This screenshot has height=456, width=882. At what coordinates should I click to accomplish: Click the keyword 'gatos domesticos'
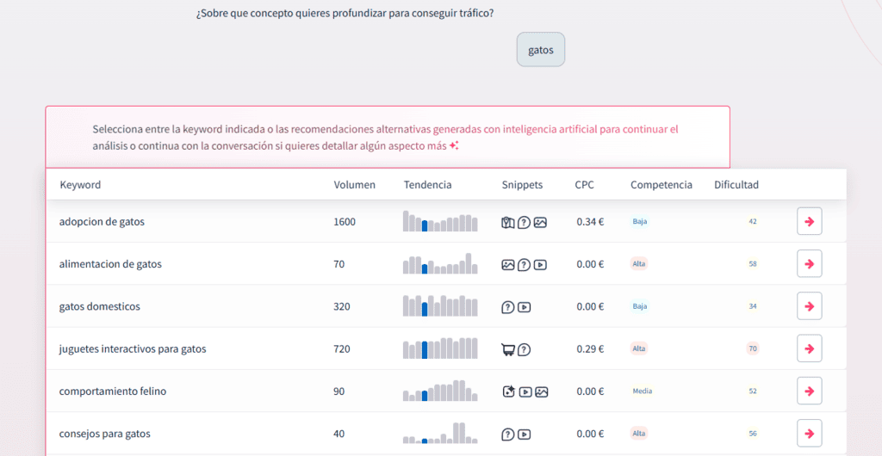click(100, 306)
